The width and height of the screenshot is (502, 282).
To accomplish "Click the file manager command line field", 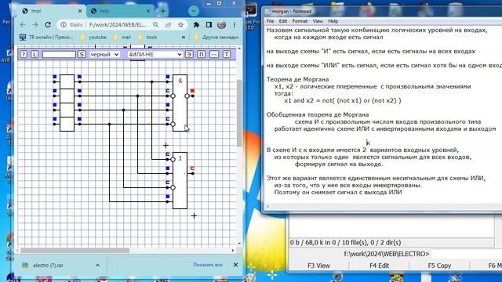I will coord(466,254).
